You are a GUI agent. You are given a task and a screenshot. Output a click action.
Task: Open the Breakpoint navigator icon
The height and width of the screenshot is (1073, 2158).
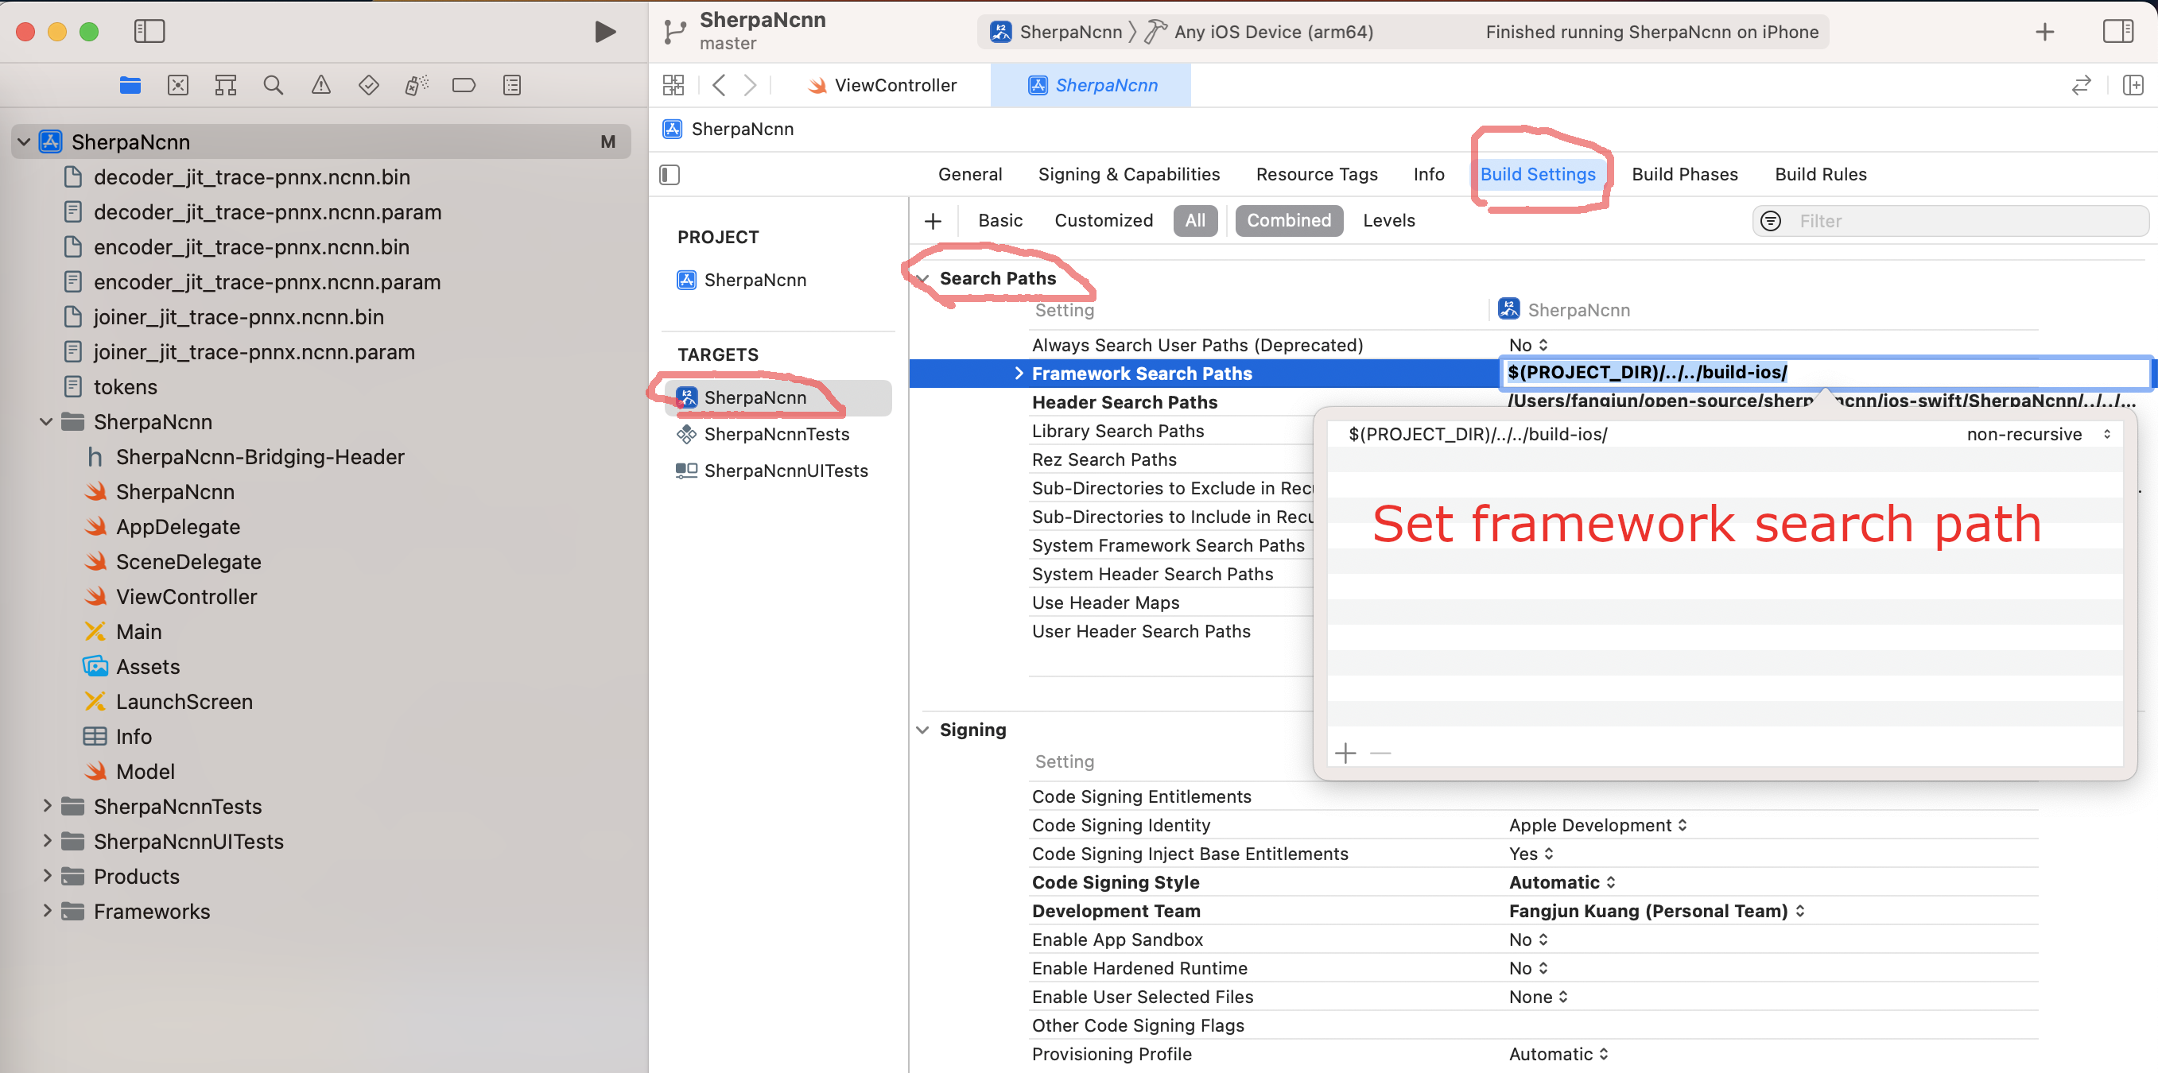pos(464,84)
